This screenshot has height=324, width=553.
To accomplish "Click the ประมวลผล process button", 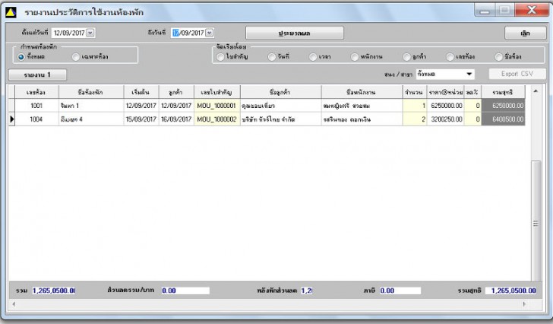I will pos(295,33).
